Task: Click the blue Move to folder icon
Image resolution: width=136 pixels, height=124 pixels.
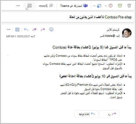Action: pos(99,6)
